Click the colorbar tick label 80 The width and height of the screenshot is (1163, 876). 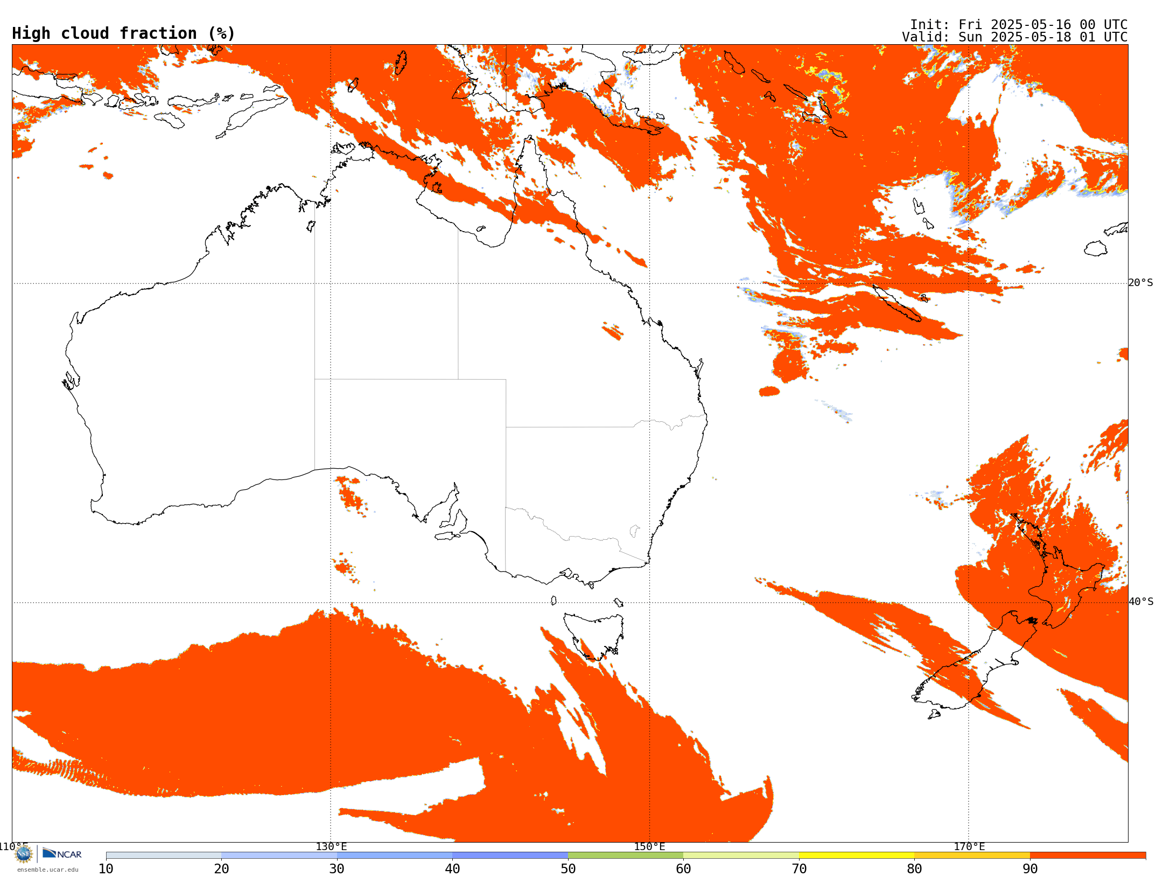click(x=914, y=869)
